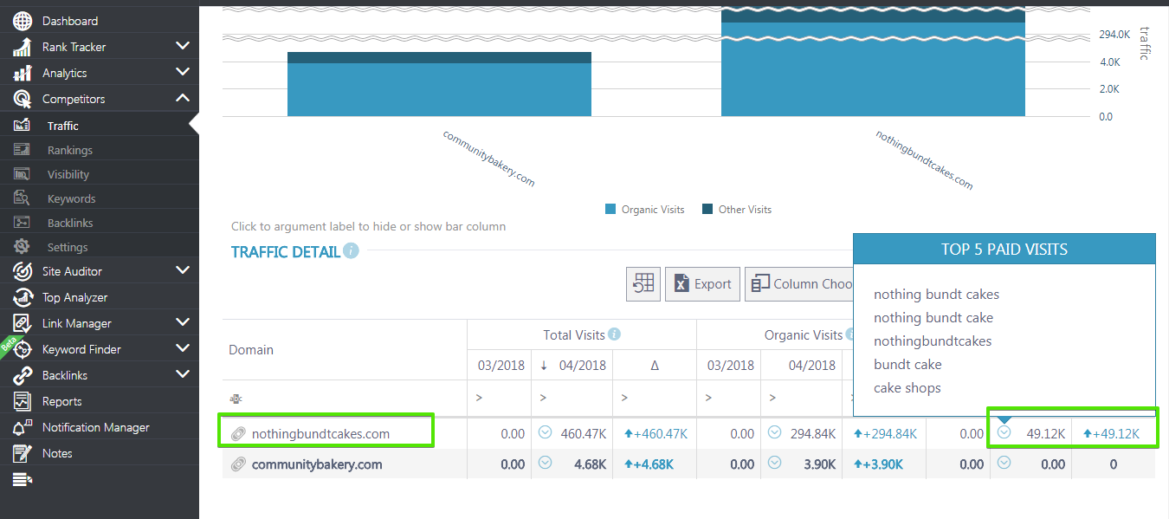Image resolution: width=1169 pixels, height=519 pixels.
Task: Click the Traffic Detail info icon
Action: (x=351, y=251)
